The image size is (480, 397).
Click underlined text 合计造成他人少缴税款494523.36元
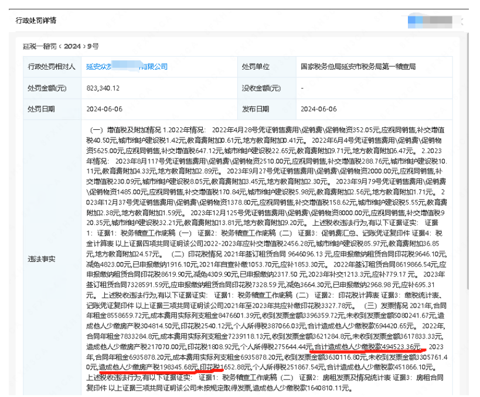[367, 347]
